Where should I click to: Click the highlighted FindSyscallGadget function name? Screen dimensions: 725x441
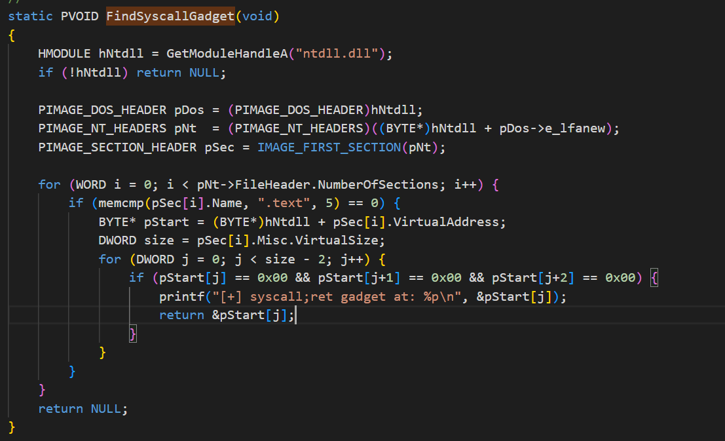tap(170, 16)
